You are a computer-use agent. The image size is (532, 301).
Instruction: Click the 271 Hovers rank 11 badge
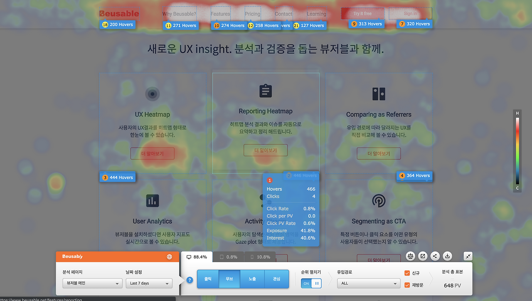pos(181,25)
